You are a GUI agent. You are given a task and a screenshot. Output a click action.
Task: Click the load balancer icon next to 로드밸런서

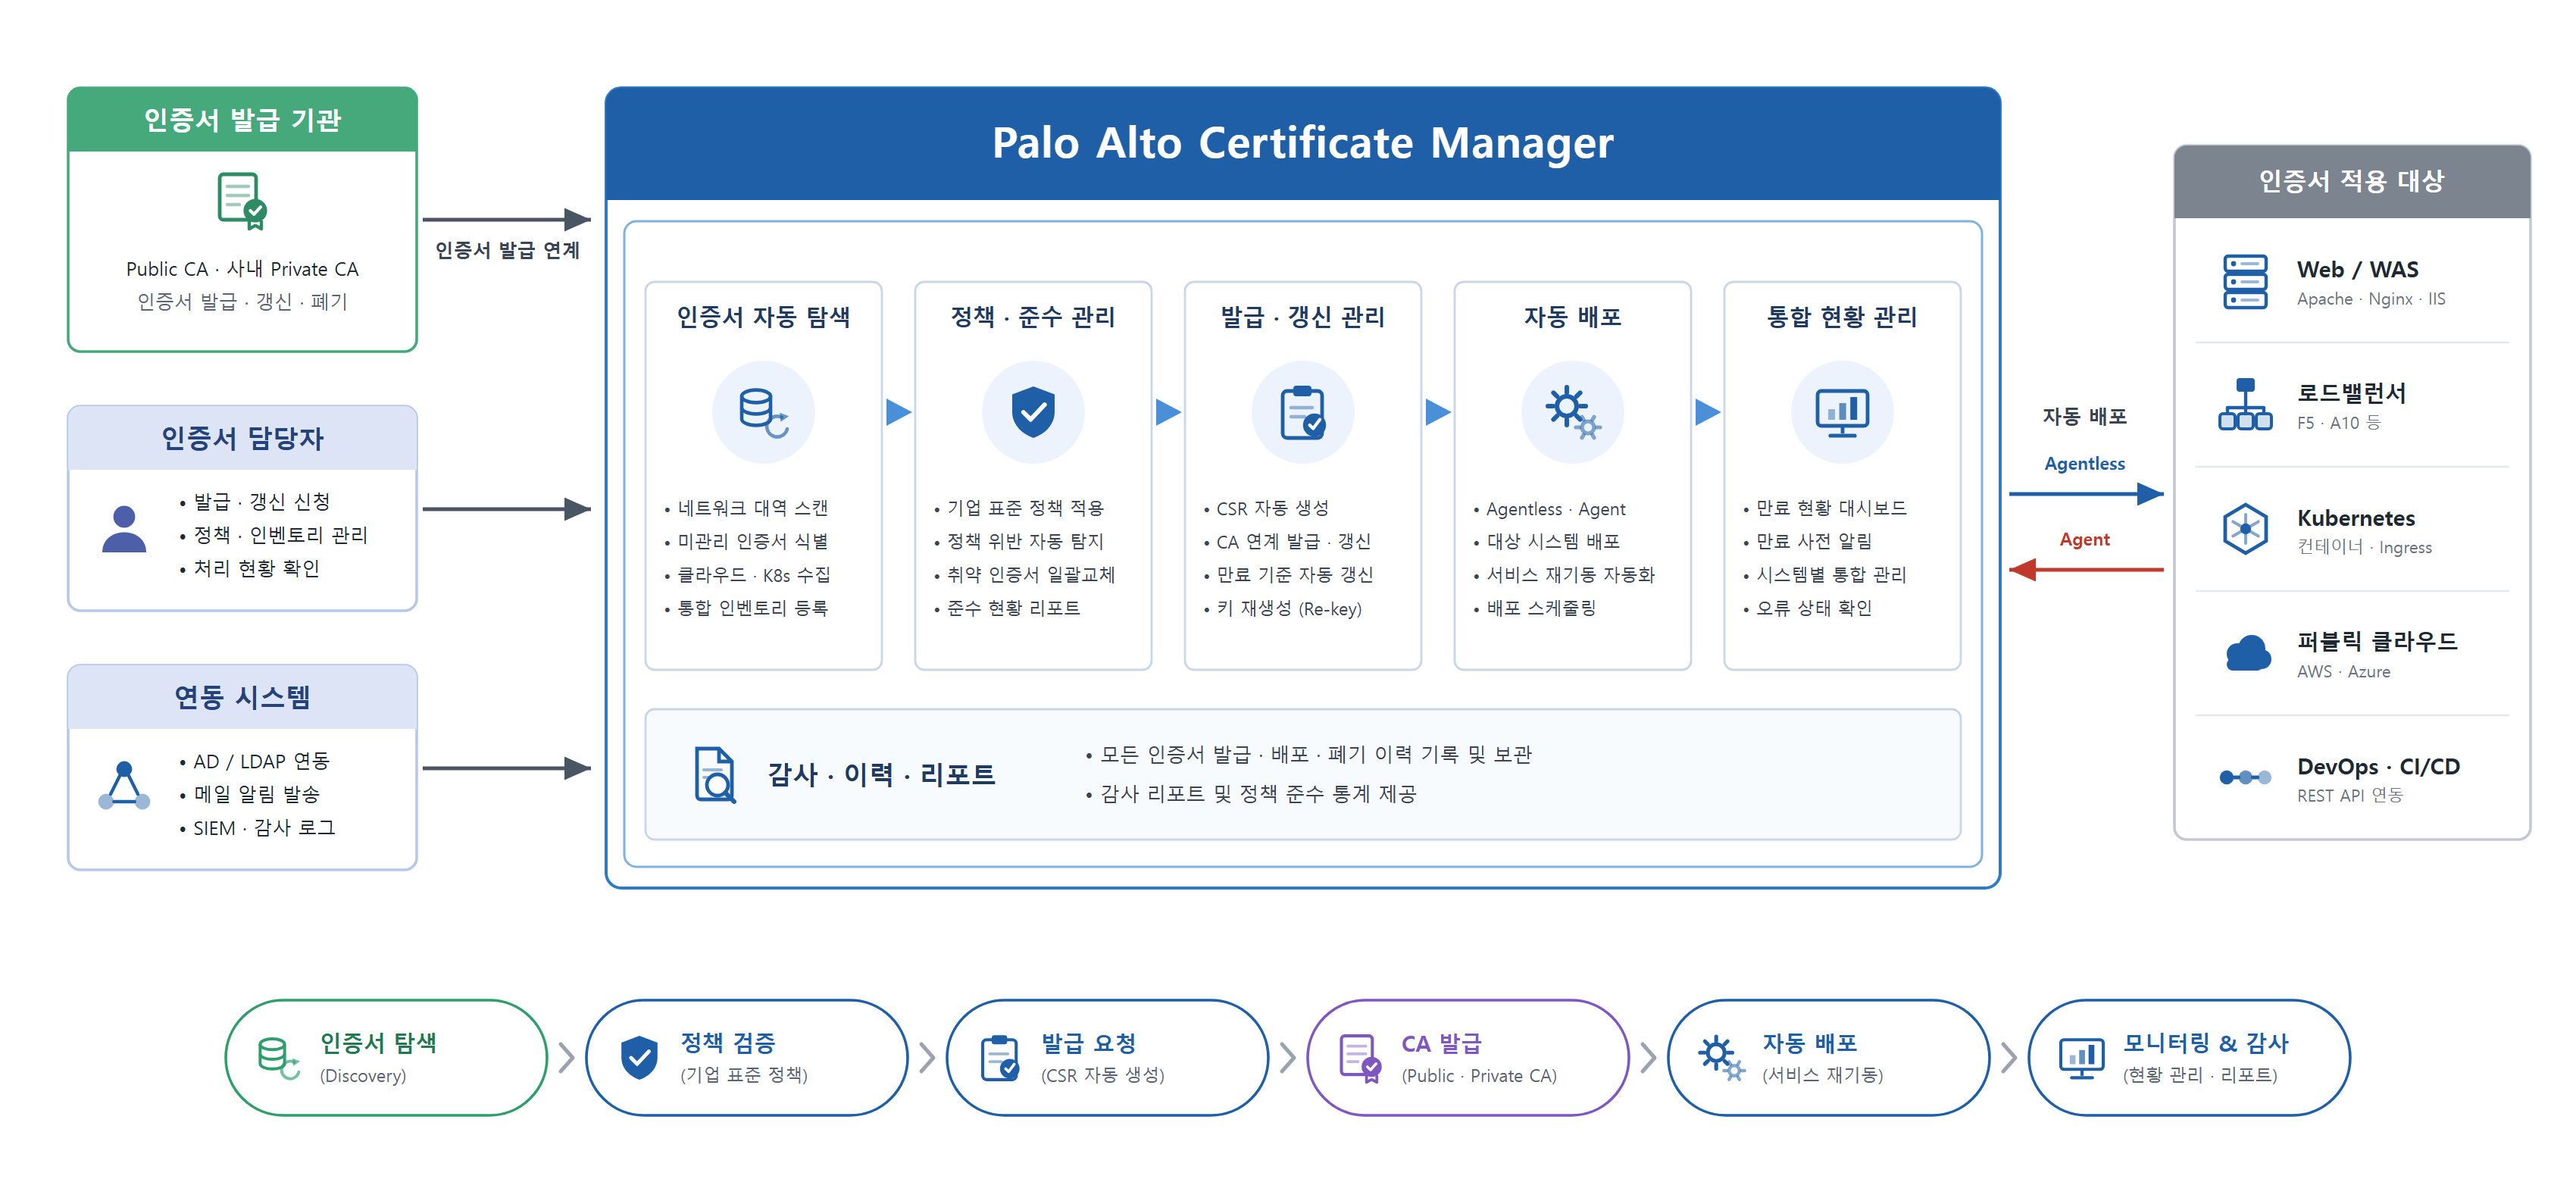pos(2245,405)
